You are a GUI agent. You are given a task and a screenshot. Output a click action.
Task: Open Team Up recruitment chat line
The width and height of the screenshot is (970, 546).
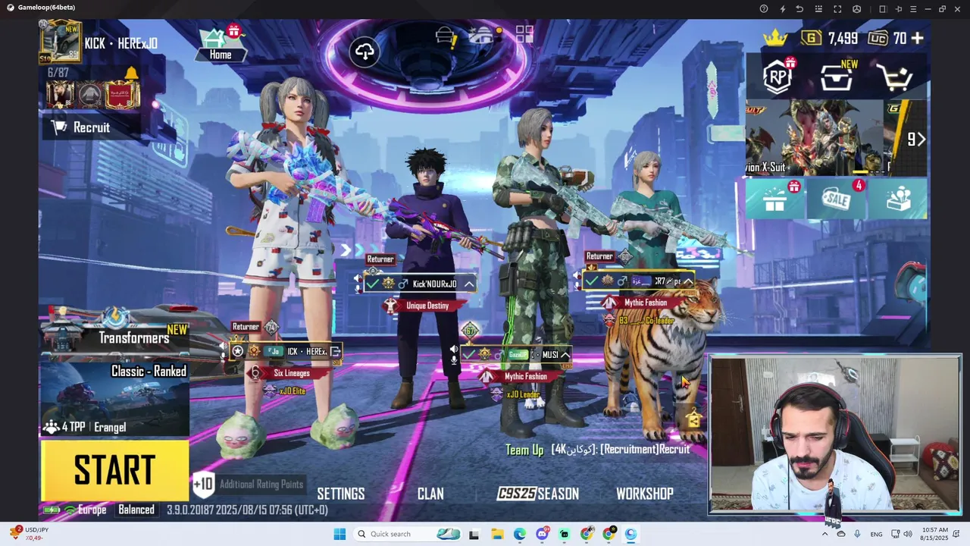598,450
